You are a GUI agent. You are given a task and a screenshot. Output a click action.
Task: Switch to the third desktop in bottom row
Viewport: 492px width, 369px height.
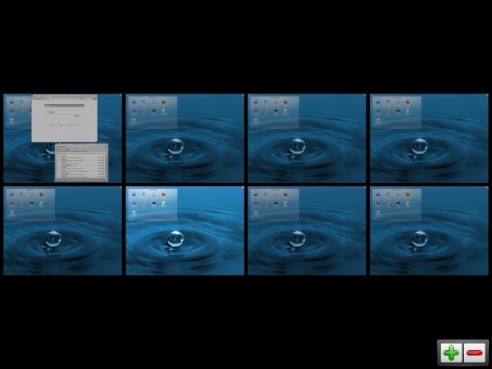(307, 231)
